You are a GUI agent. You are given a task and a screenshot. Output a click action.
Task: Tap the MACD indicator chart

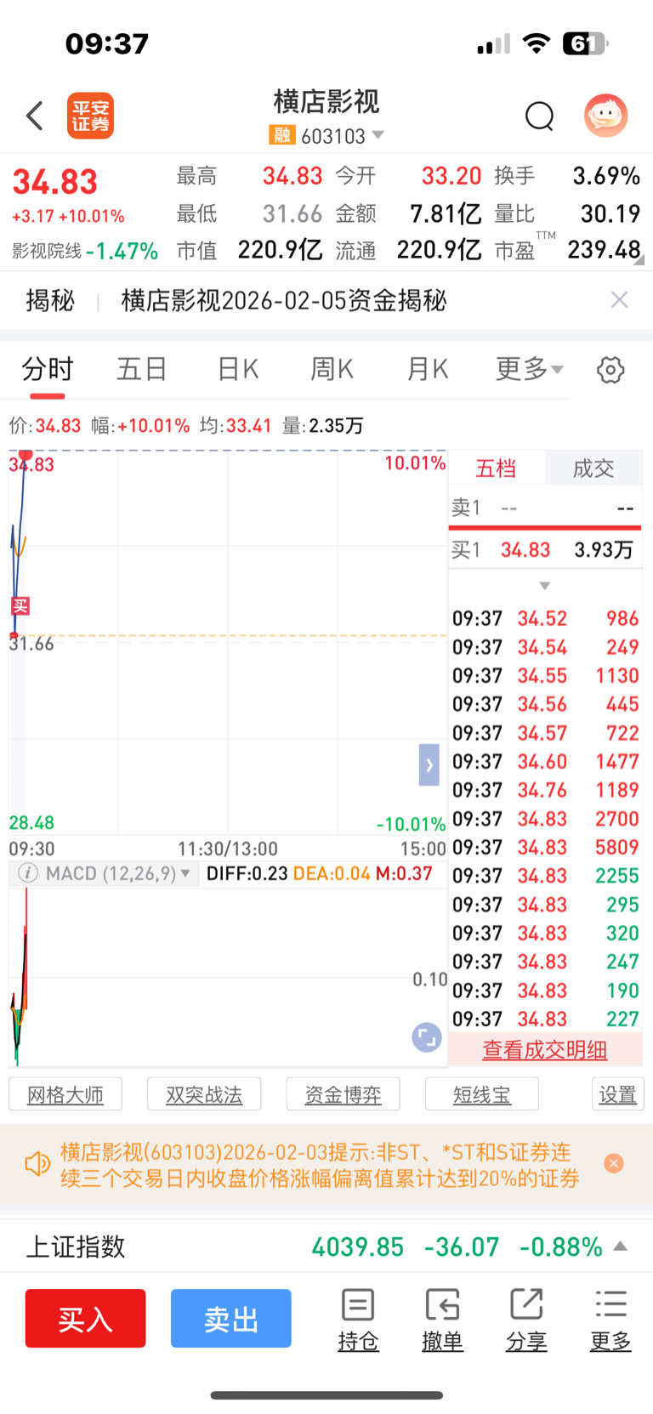coord(228,976)
